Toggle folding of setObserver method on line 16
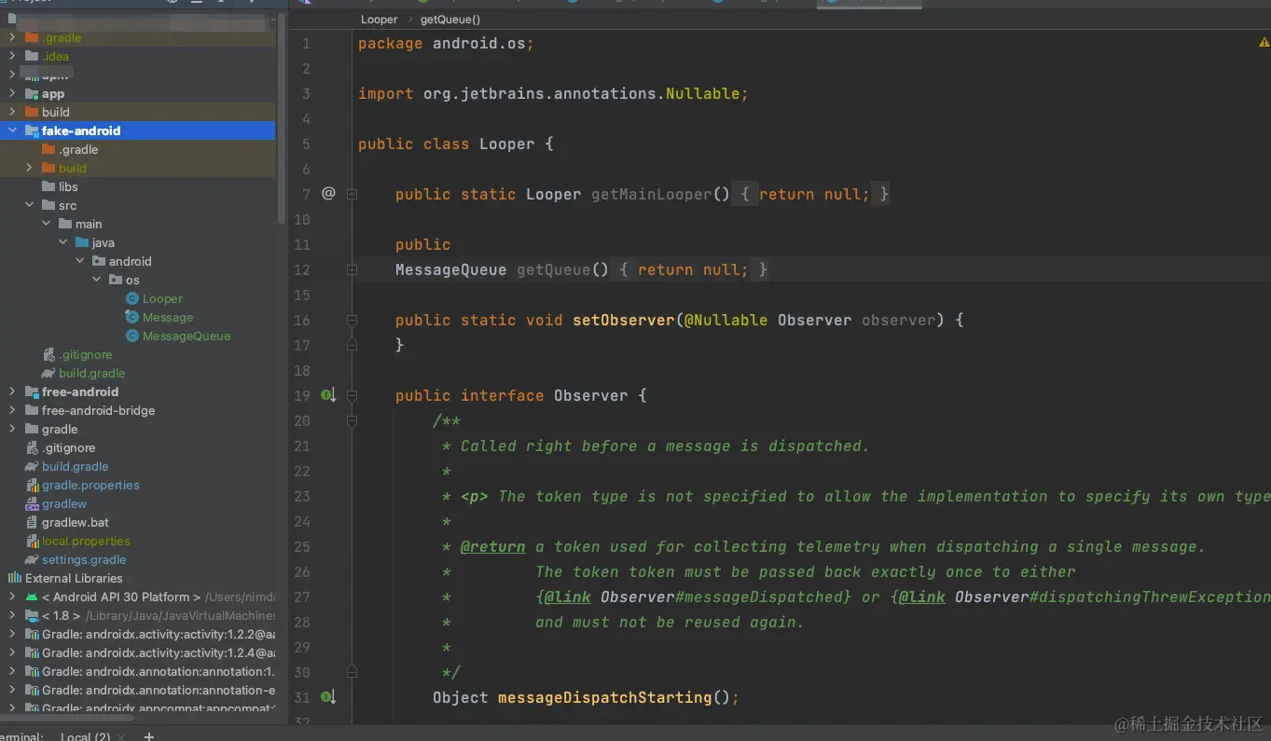This screenshot has height=741, width=1271. [x=352, y=320]
